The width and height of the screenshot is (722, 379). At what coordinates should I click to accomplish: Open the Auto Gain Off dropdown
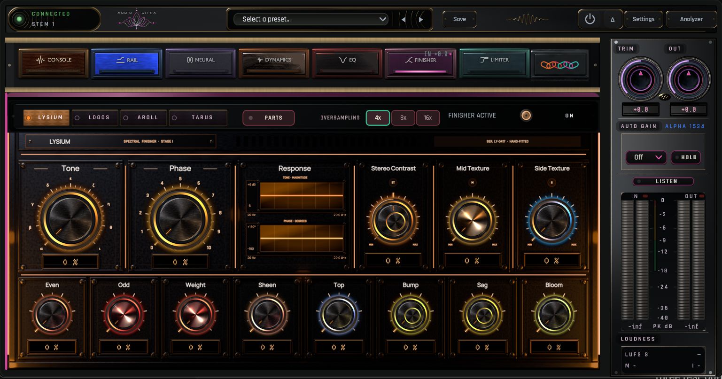pos(646,157)
